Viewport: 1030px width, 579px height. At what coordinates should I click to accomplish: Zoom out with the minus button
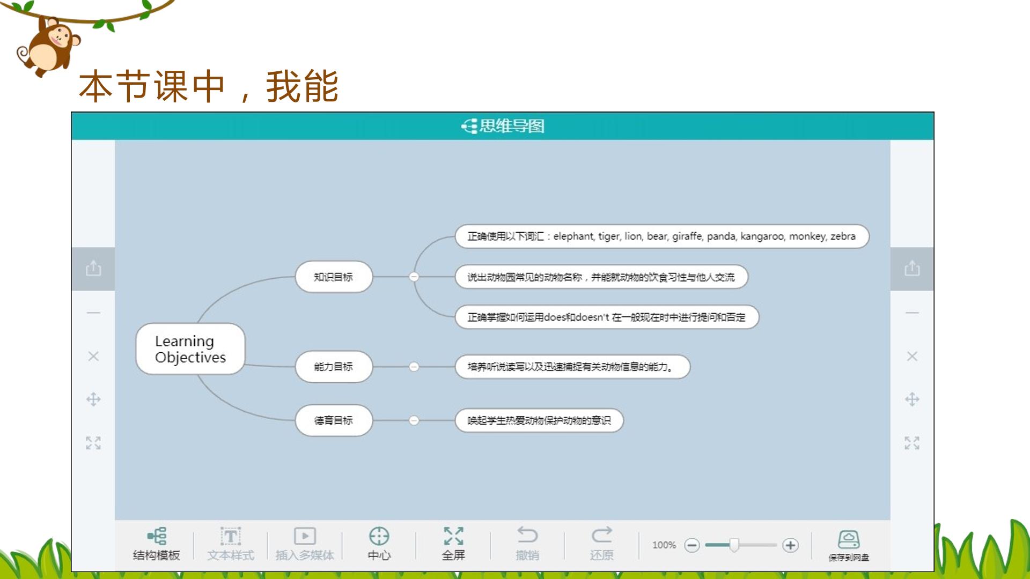692,545
